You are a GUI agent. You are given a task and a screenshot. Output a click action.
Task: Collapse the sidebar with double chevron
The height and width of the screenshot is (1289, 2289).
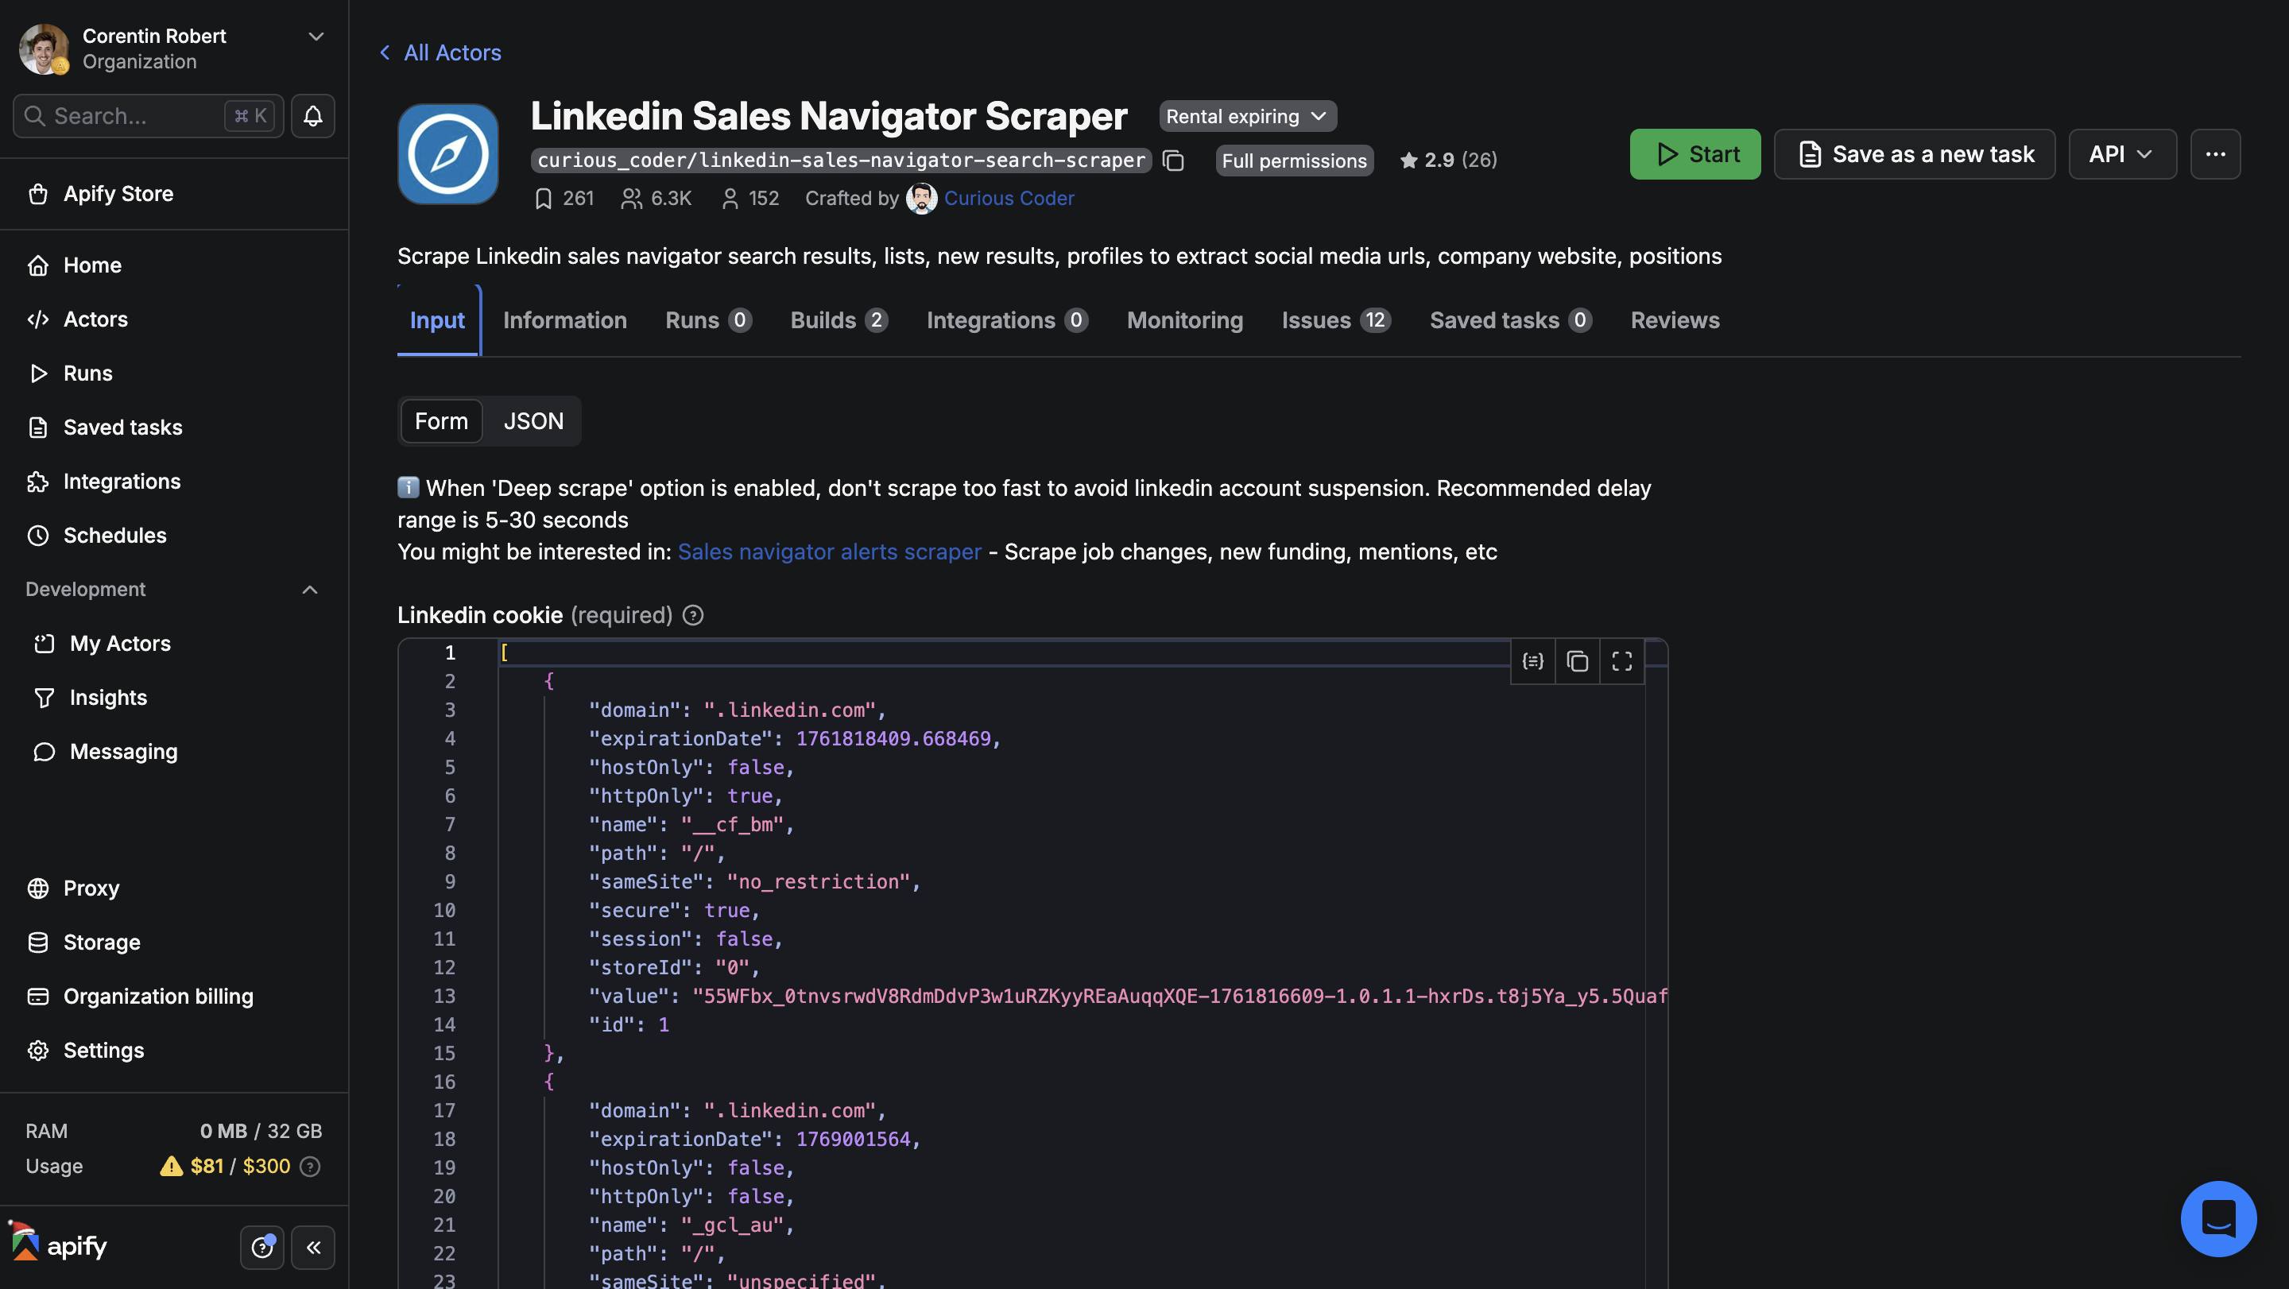(x=313, y=1246)
